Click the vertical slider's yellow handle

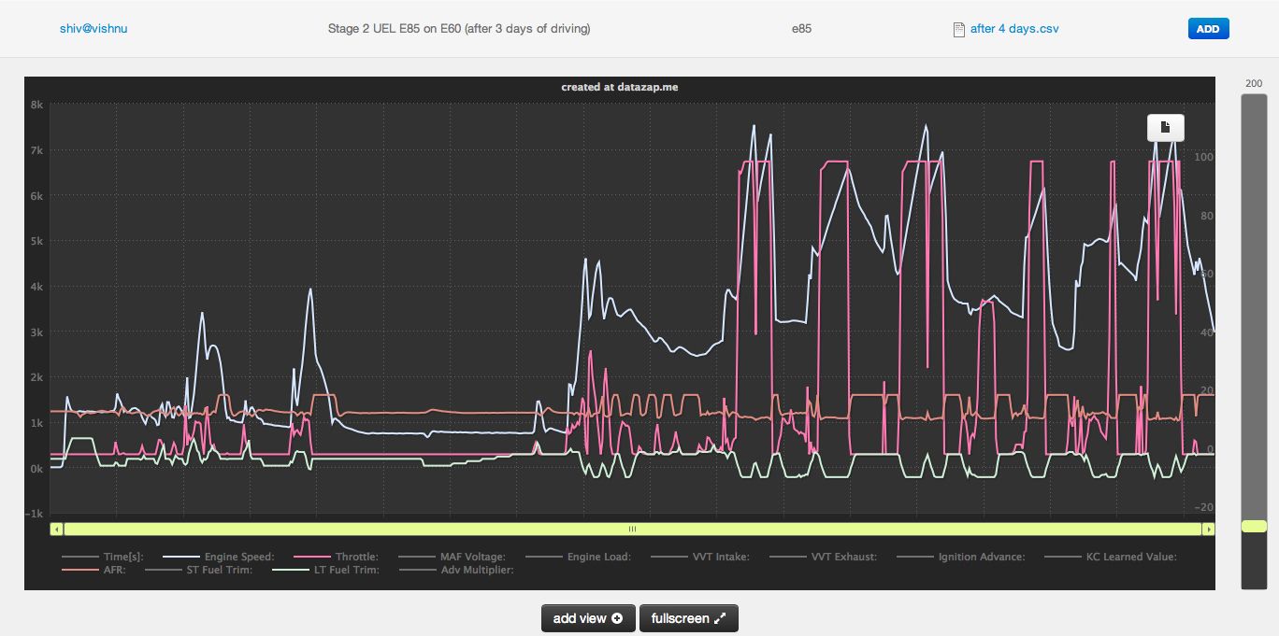click(1254, 527)
